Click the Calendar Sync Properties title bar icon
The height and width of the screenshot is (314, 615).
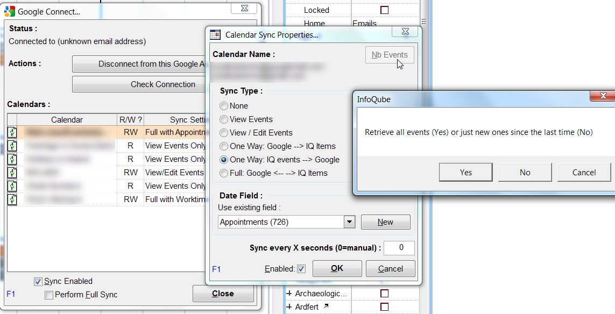[215, 35]
